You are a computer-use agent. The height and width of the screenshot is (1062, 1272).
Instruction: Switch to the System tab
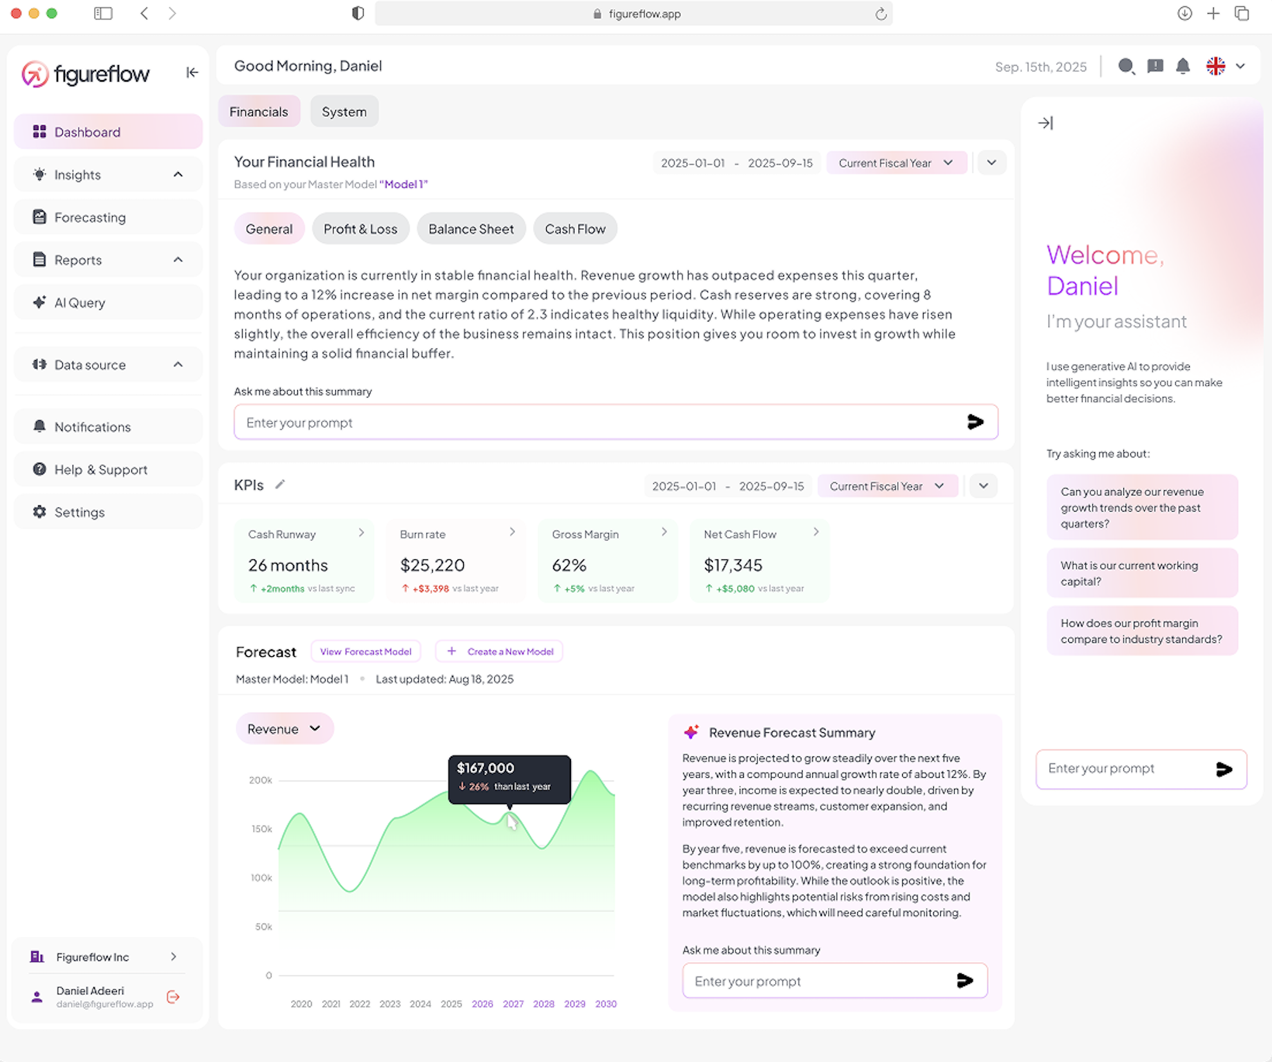click(344, 111)
